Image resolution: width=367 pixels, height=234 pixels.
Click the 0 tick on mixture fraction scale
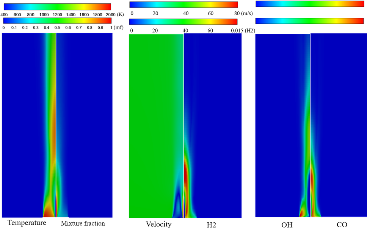[x=3, y=28]
